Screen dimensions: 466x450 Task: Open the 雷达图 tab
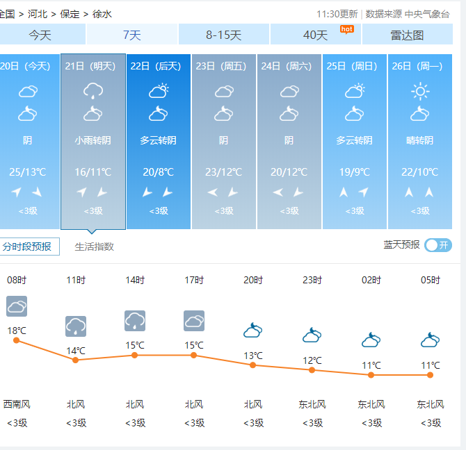407,35
